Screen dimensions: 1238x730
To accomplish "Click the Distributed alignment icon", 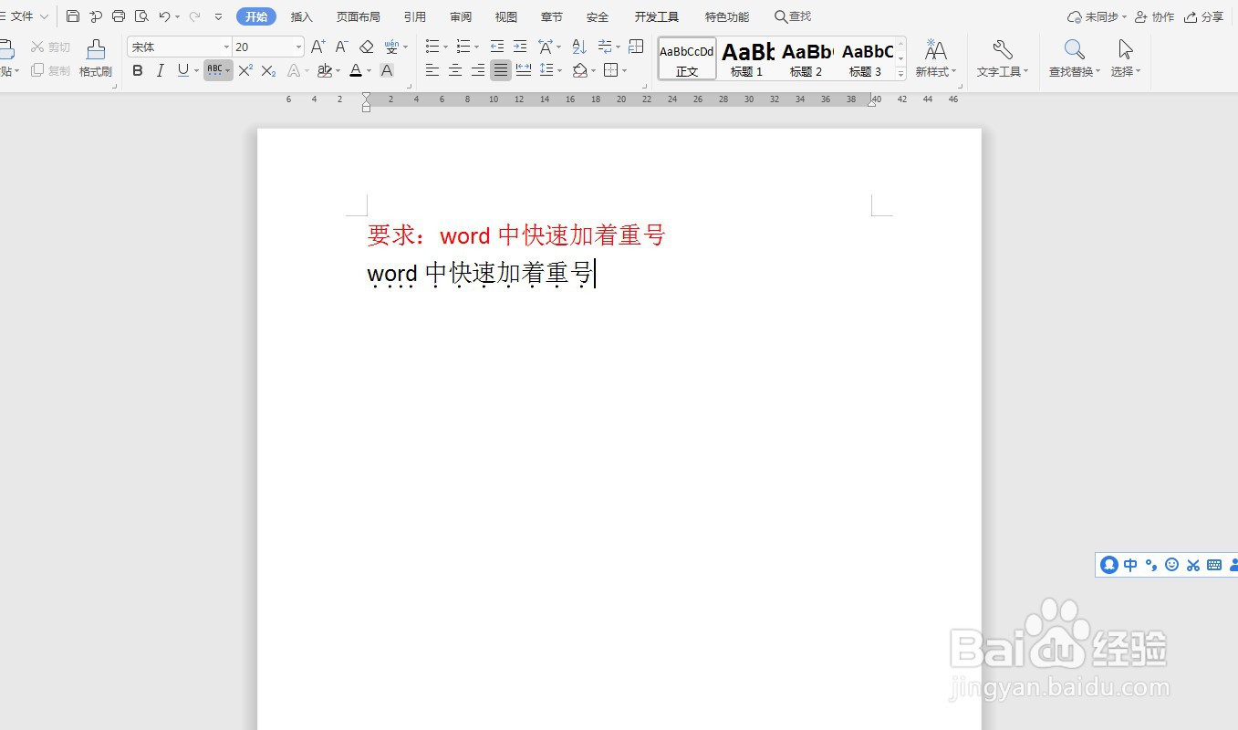I will pos(524,70).
